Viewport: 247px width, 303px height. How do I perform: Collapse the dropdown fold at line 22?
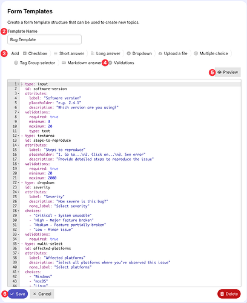[18, 182]
